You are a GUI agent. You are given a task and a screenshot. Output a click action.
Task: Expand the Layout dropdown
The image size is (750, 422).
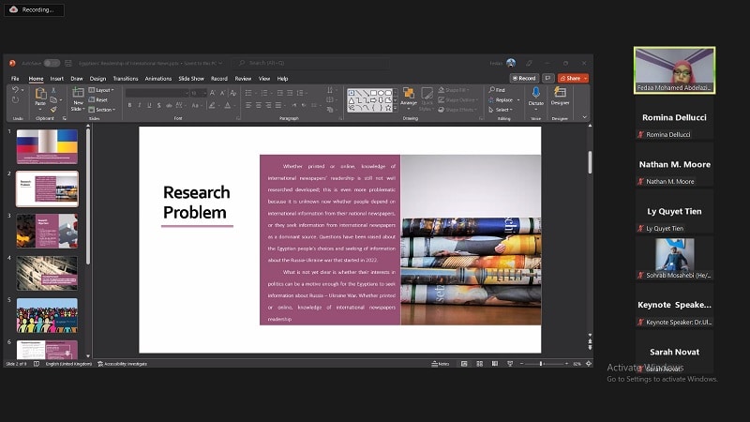pyautogui.click(x=102, y=90)
